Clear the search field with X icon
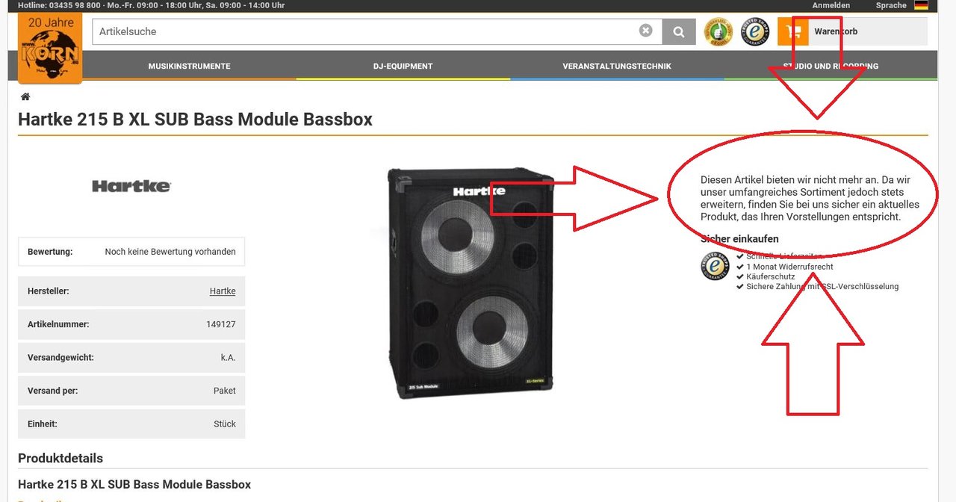The image size is (956, 502). click(x=645, y=31)
